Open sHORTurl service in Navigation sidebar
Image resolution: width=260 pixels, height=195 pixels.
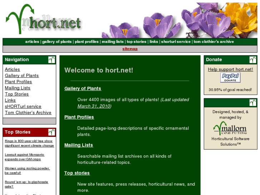(23, 106)
